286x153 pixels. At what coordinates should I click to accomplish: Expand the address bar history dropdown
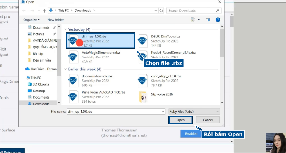[x=156, y=11]
